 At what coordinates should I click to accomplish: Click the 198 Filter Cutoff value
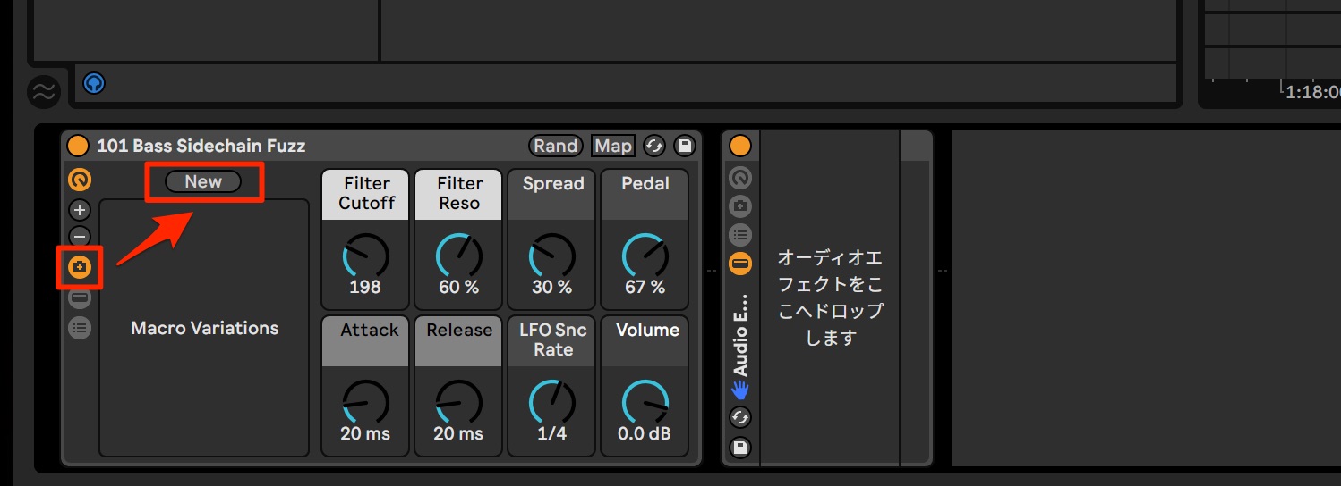click(x=365, y=288)
